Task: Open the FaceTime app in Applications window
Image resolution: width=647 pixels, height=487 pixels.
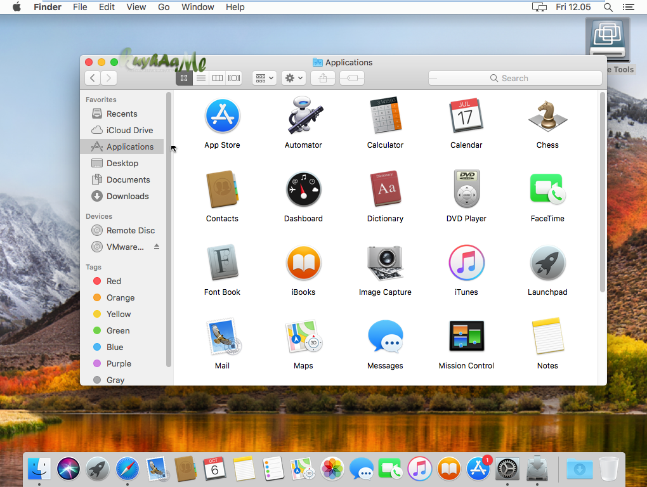Action: tap(547, 189)
